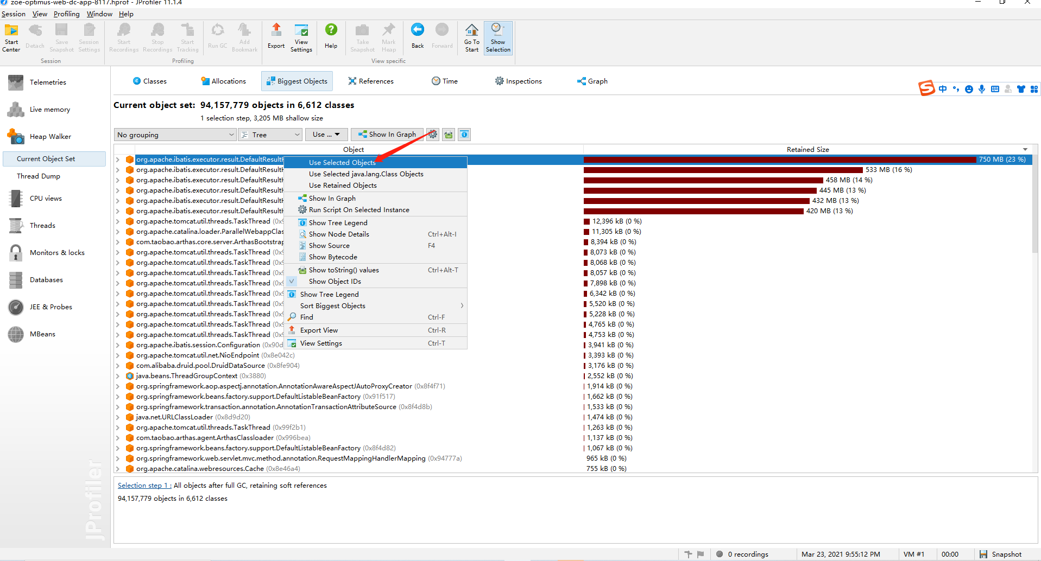Expand the org.apache.catalina.webresources.Cache row
The height and width of the screenshot is (561, 1041).
(x=118, y=469)
